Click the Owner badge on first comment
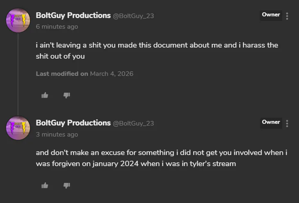Viewport: 299px width, 203px height. (x=271, y=15)
